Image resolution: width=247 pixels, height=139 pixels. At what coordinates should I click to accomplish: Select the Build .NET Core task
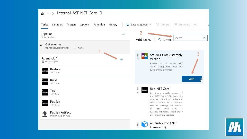point(85,82)
